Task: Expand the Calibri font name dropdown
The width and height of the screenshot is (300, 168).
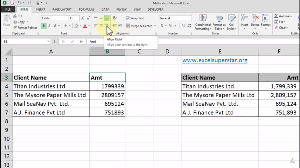Action: click(67, 18)
